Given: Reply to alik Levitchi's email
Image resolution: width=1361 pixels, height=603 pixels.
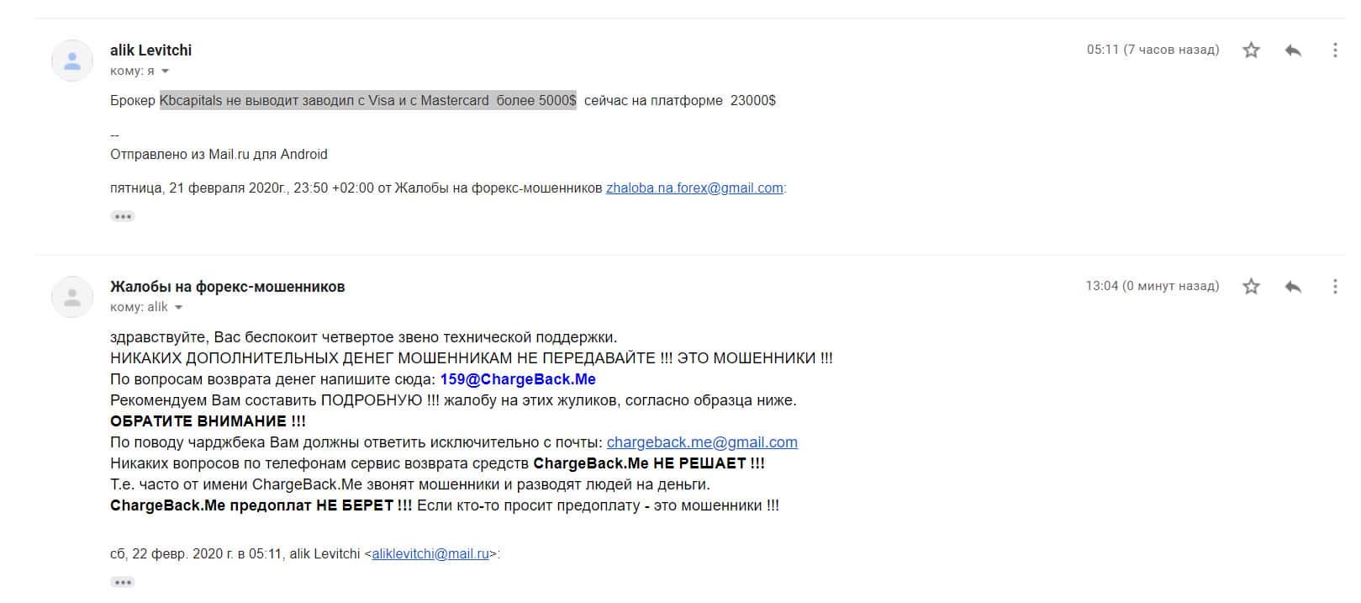Looking at the screenshot, I should (1293, 50).
